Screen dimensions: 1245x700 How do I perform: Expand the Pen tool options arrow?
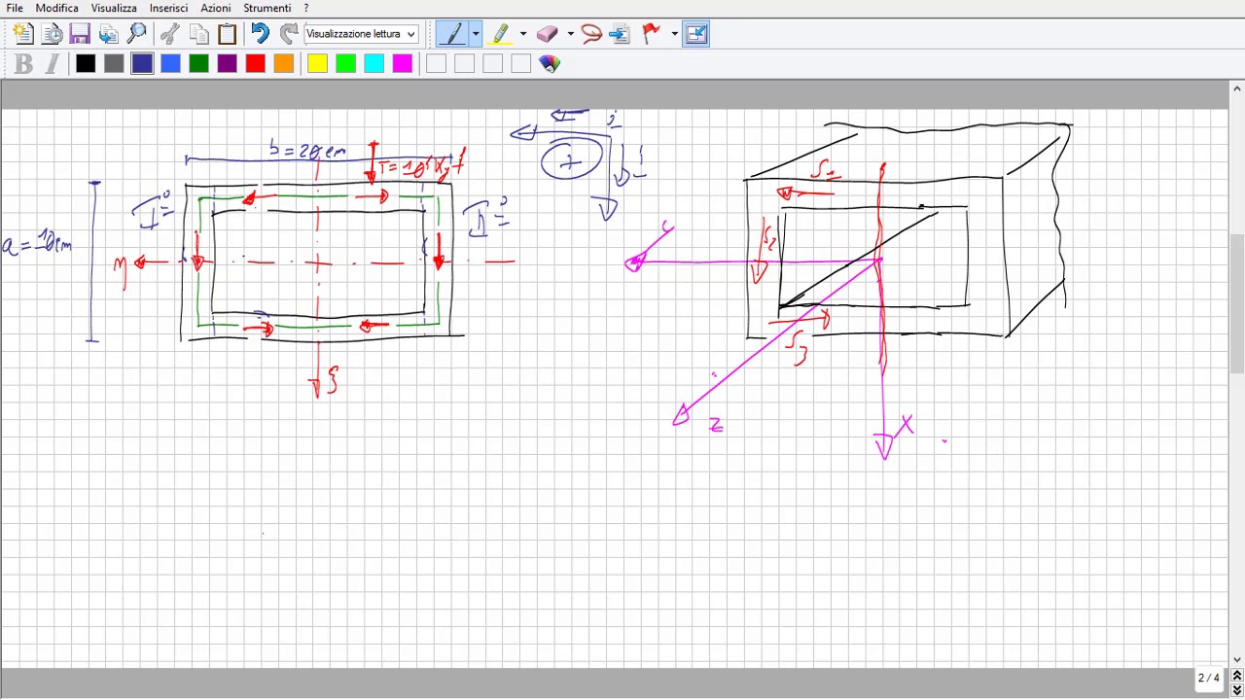tap(475, 34)
